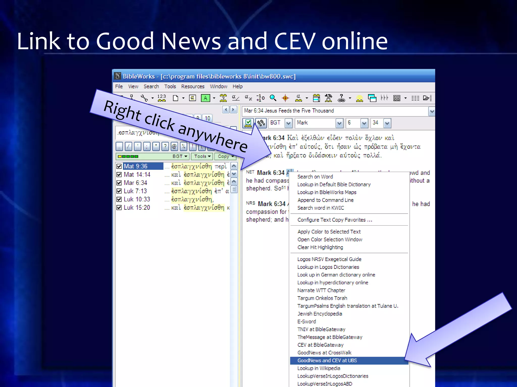This screenshot has height=387, width=517.
Task: Open the Mark book dropdown
Action: coord(340,123)
